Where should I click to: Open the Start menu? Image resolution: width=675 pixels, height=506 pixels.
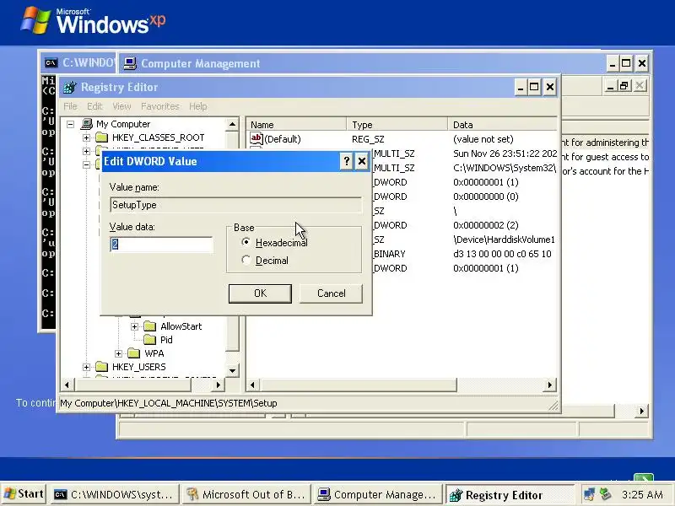tap(24, 494)
